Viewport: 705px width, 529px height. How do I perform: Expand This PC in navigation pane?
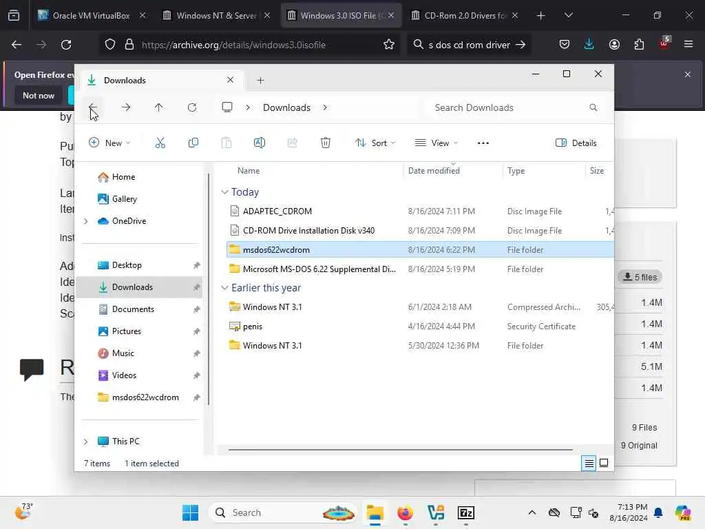86,442
